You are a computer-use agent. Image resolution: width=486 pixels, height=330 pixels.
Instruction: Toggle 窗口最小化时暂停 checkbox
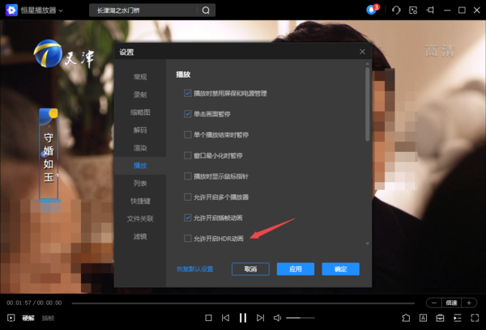188,155
